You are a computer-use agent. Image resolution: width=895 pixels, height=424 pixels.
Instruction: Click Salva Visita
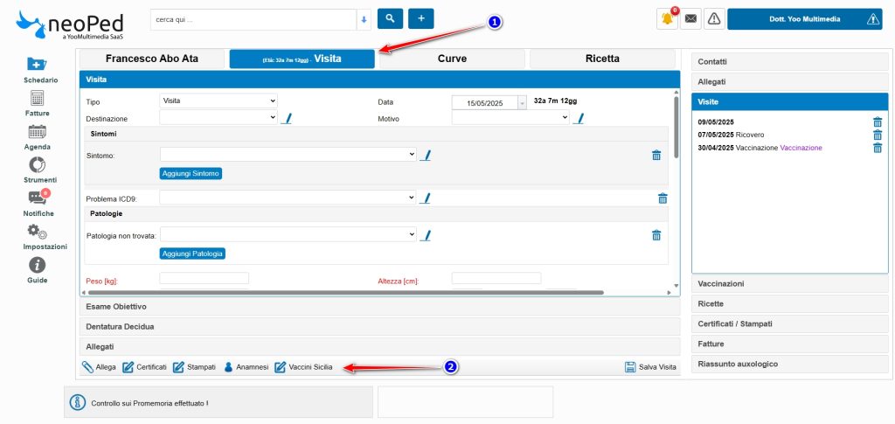pos(651,367)
